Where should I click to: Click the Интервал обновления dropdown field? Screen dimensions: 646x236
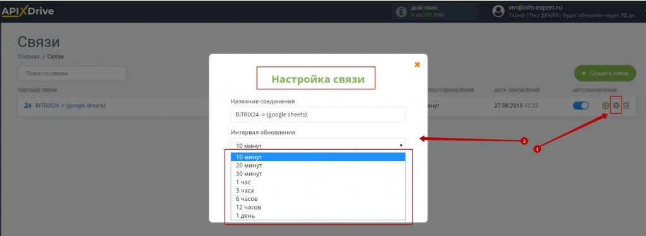[318, 145]
